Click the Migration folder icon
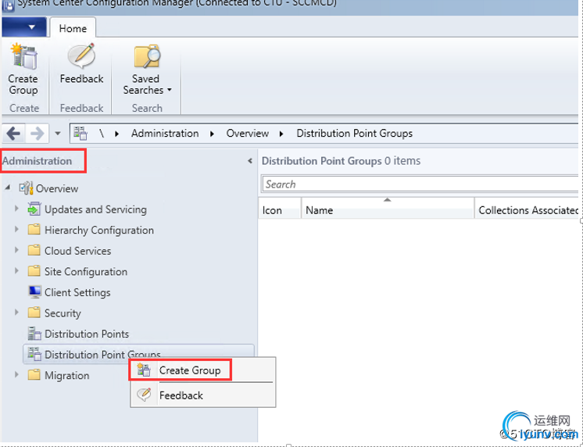The image size is (583, 447). point(34,374)
